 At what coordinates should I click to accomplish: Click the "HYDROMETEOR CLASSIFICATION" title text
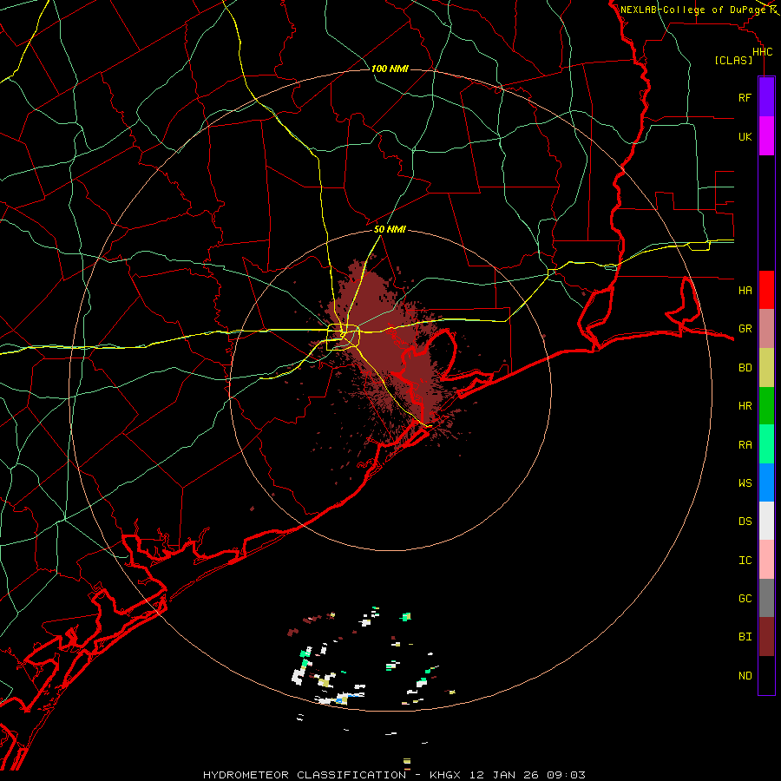click(x=305, y=775)
